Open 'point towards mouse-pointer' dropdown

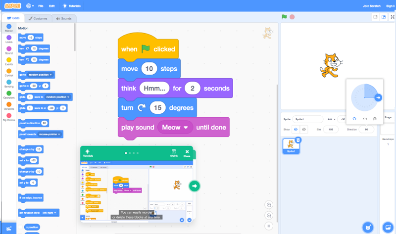(49, 134)
